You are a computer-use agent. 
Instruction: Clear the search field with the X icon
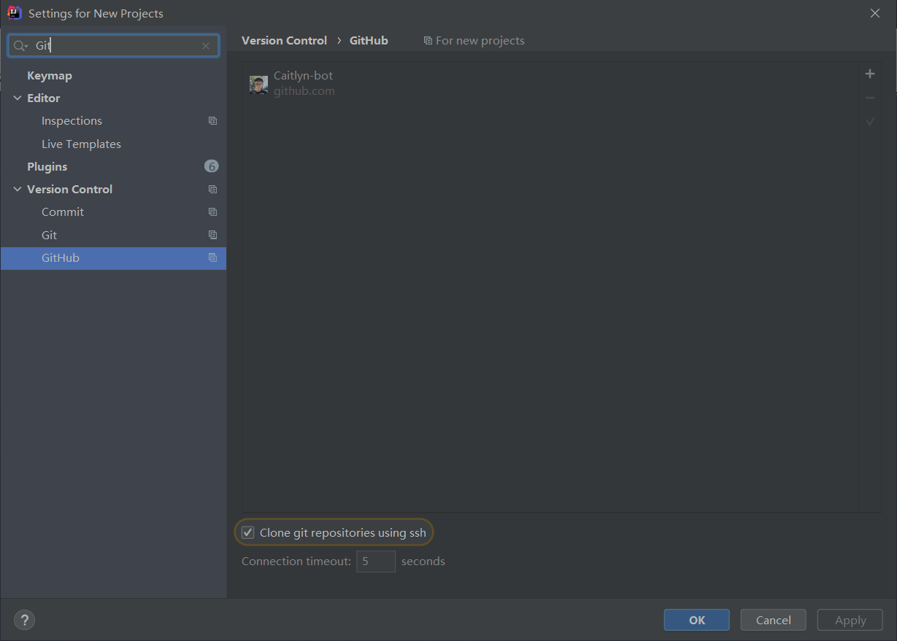coord(206,46)
